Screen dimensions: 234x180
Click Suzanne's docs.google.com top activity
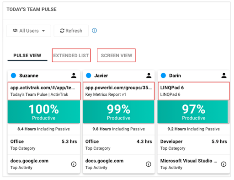pyautogui.click(x=29, y=161)
